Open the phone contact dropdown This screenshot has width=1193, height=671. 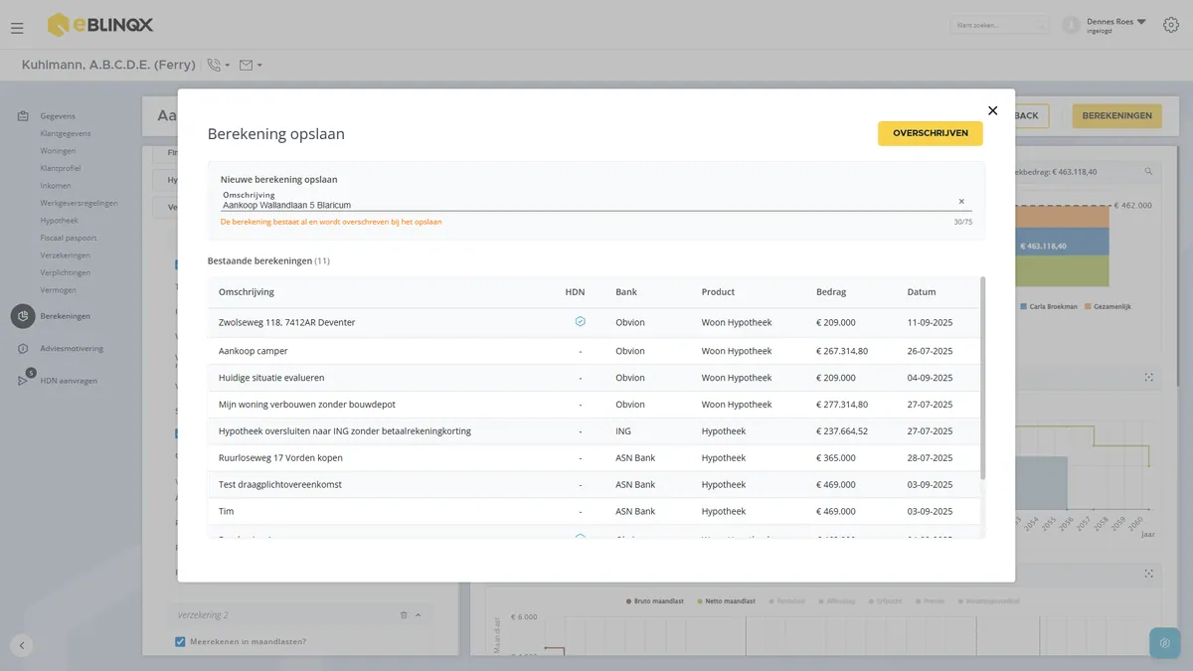(x=218, y=66)
